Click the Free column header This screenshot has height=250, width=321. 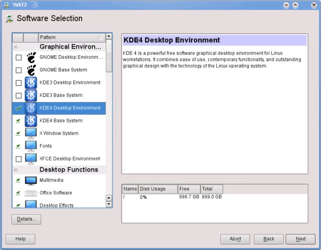(x=189, y=189)
